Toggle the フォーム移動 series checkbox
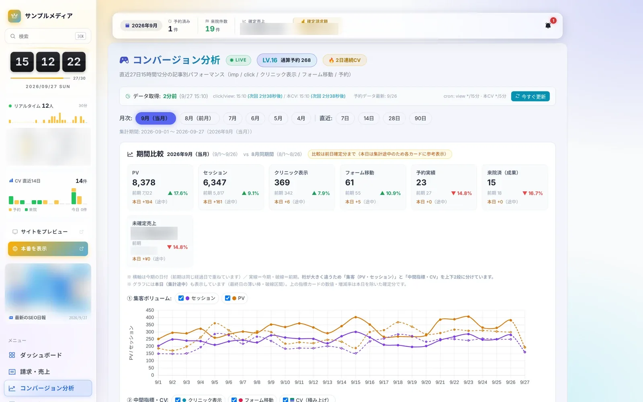 [x=234, y=400]
